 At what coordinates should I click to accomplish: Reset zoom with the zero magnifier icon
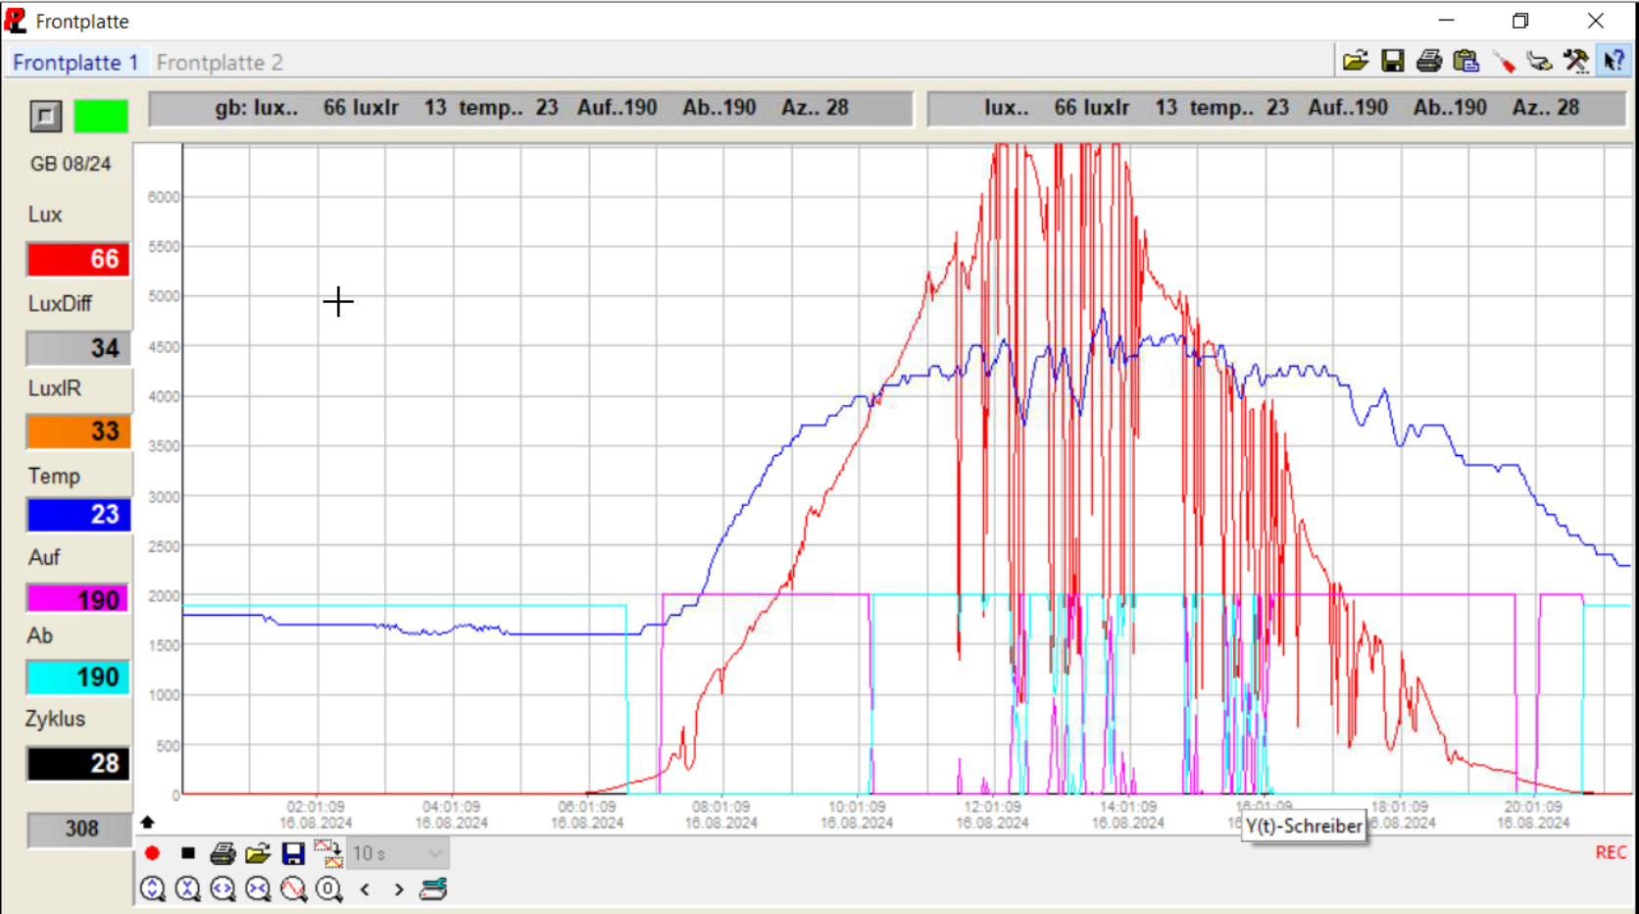(x=328, y=889)
